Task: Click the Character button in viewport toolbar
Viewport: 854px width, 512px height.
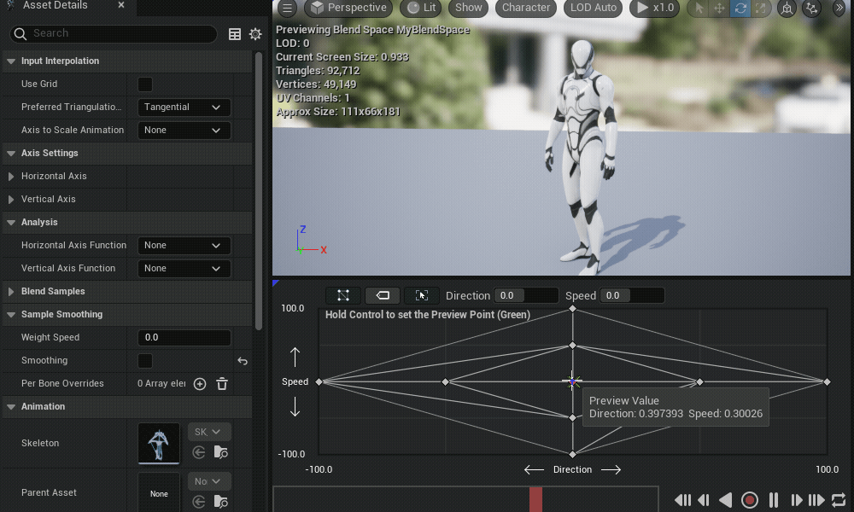Action: (525, 8)
